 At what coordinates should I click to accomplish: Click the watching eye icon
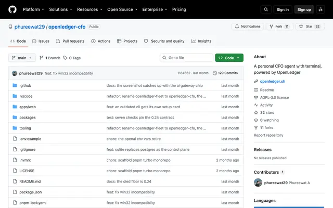tap(256, 120)
